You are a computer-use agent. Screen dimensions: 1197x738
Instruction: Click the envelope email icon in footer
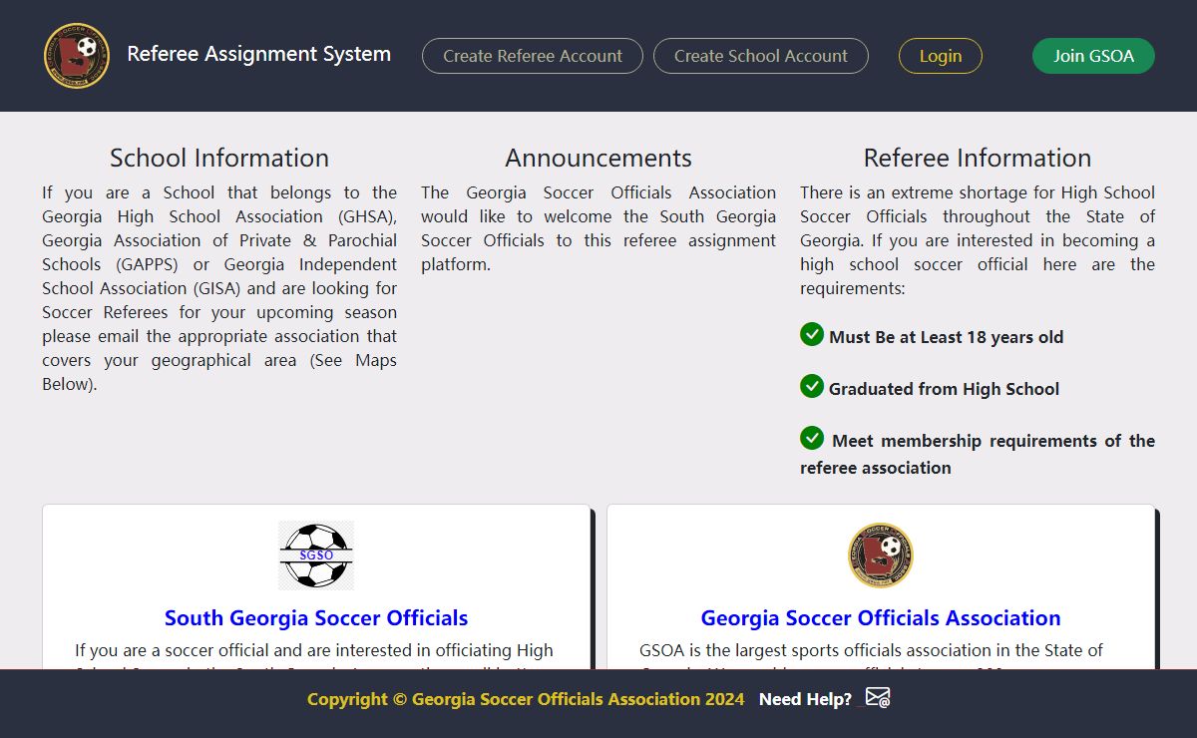point(878,698)
